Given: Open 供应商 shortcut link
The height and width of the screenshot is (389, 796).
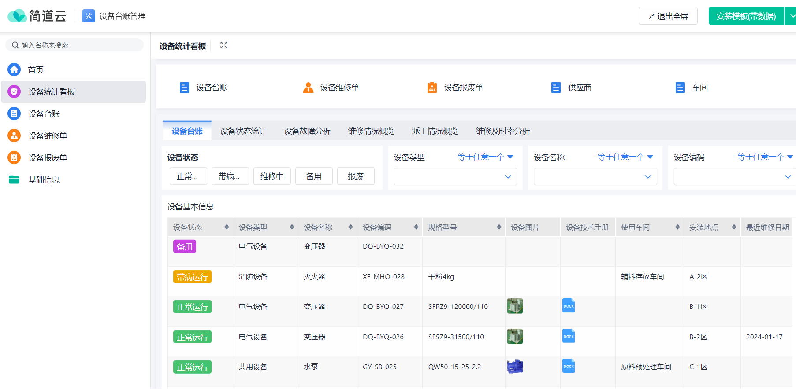Looking at the screenshot, I should (x=580, y=88).
